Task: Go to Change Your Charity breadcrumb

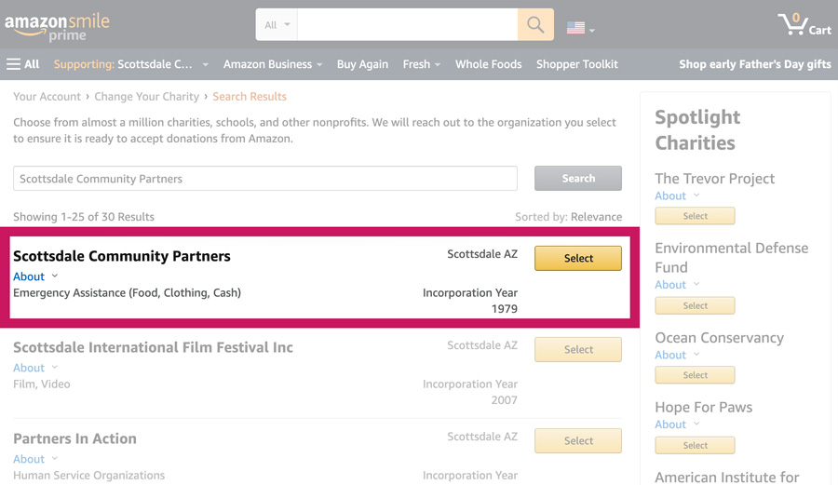Action: coord(146,97)
